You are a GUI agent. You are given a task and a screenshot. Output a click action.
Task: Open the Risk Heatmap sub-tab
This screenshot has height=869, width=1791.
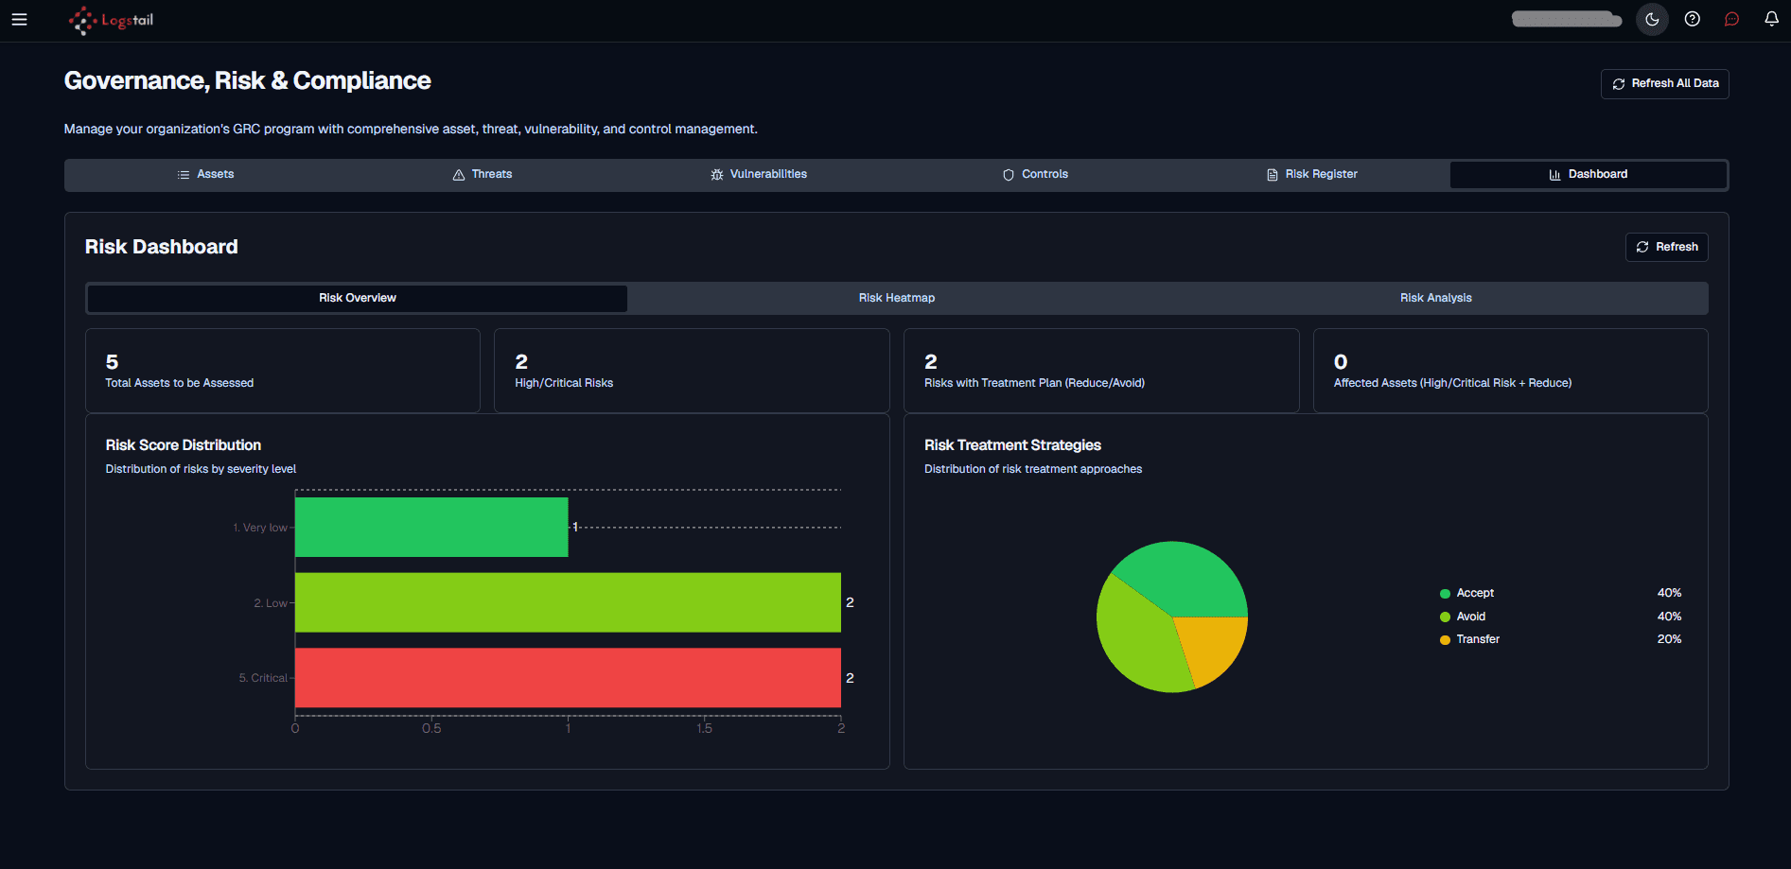897,299
